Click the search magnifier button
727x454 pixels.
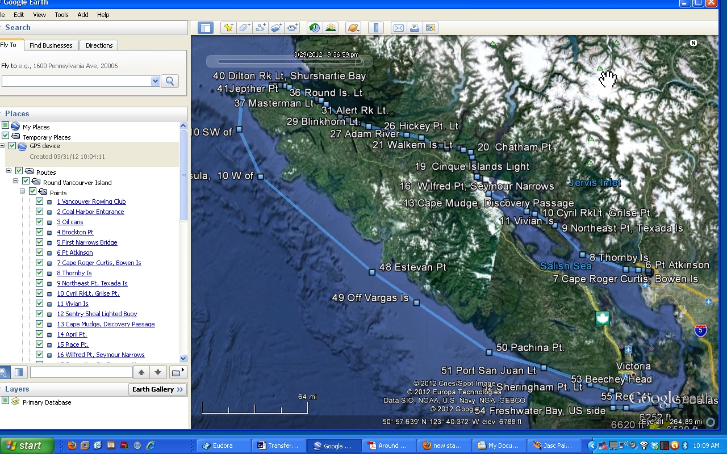point(170,81)
